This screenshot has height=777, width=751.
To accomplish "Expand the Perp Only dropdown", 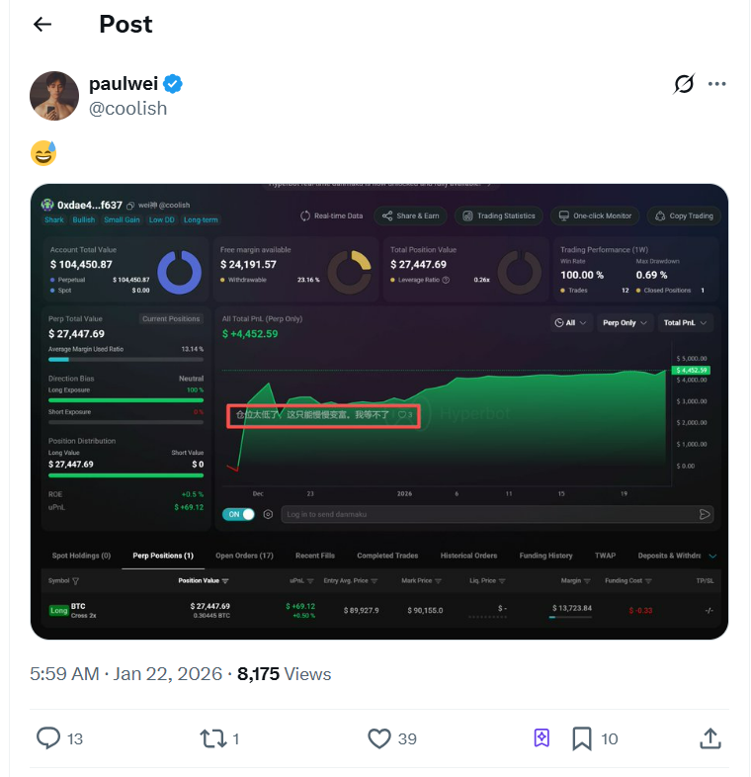I will tap(626, 322).
